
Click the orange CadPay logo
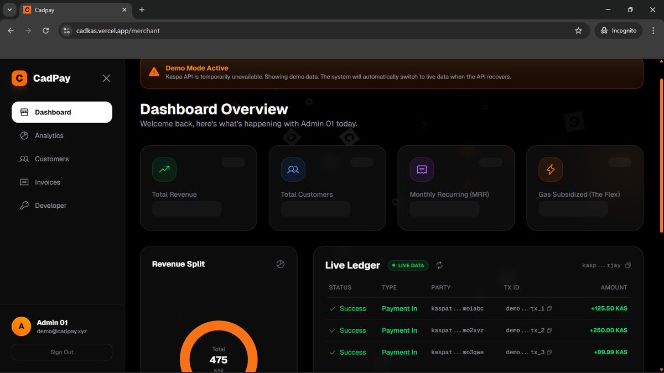(x=19, y=78)
